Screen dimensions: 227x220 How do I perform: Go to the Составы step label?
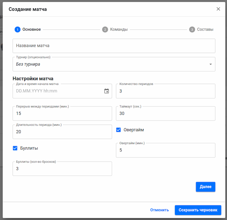(x=205, y=29)
